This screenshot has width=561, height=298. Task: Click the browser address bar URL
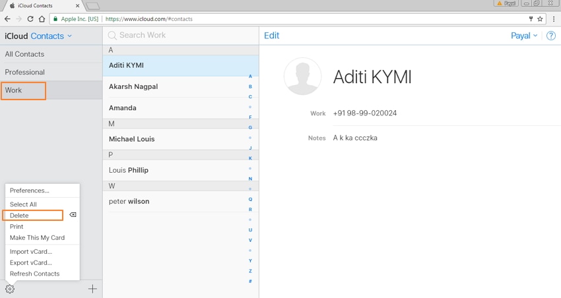(149, 19)
